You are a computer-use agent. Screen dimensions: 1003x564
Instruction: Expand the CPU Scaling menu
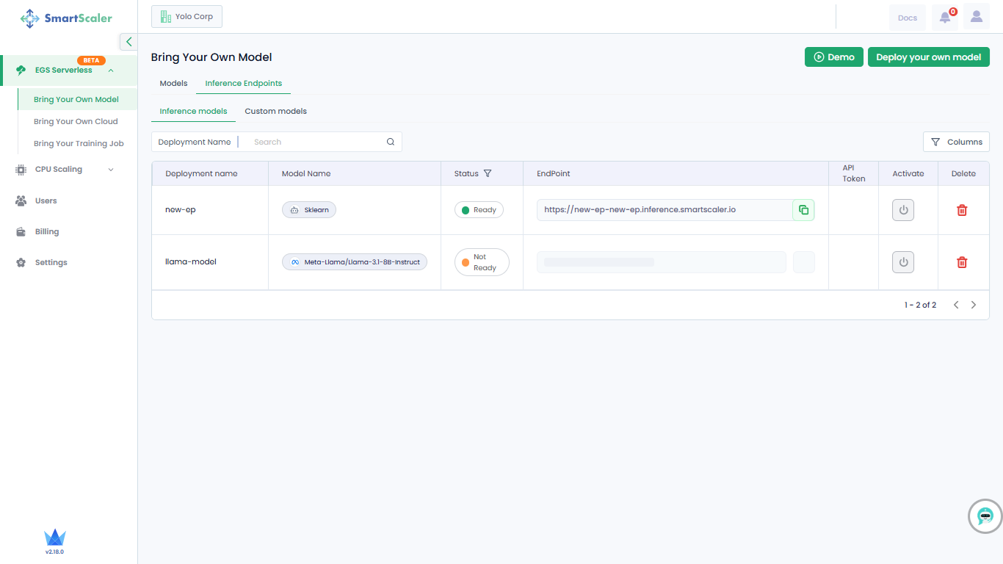tap(111, 170)
